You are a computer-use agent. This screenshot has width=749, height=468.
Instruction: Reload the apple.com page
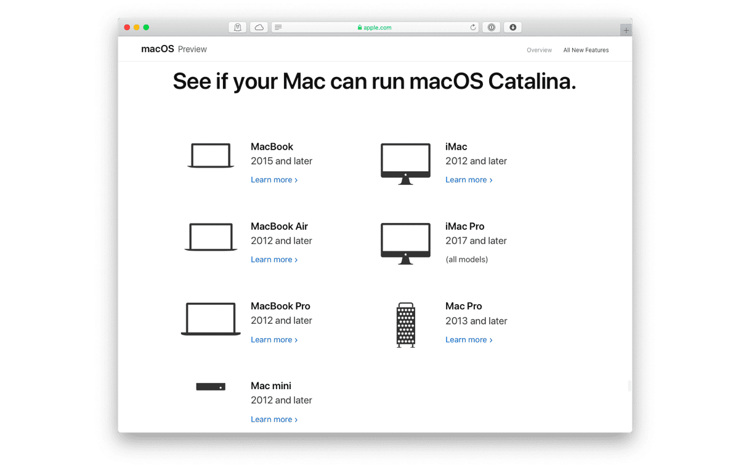(x=473, y=27)
